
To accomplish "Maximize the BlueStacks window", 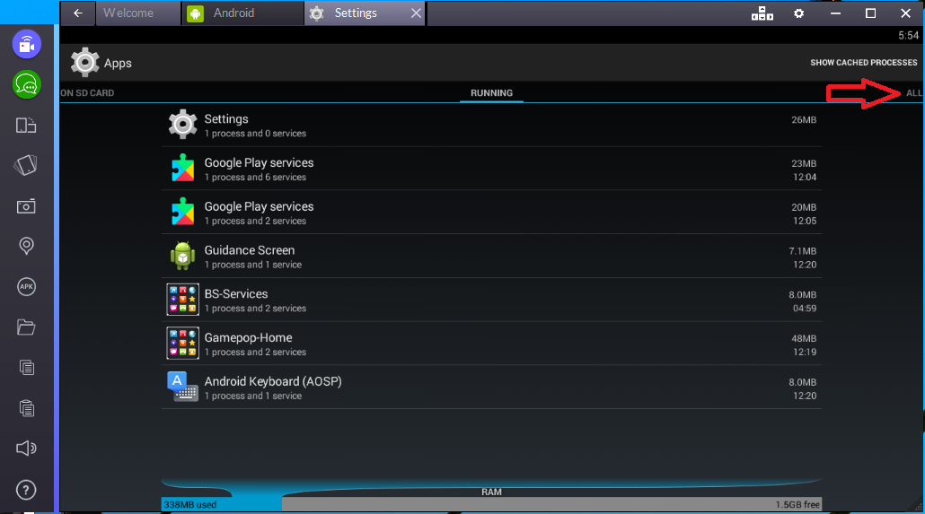I will (x=870, y=13).
